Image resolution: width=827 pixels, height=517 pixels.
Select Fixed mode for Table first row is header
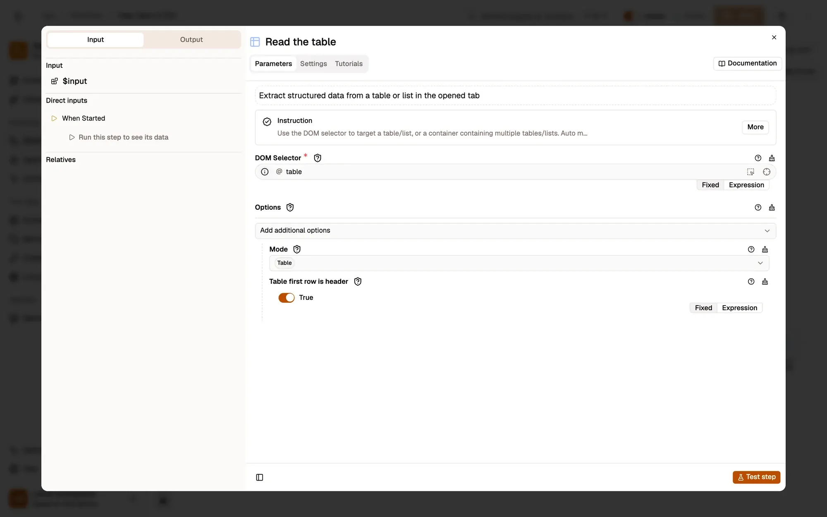[703, 308]
